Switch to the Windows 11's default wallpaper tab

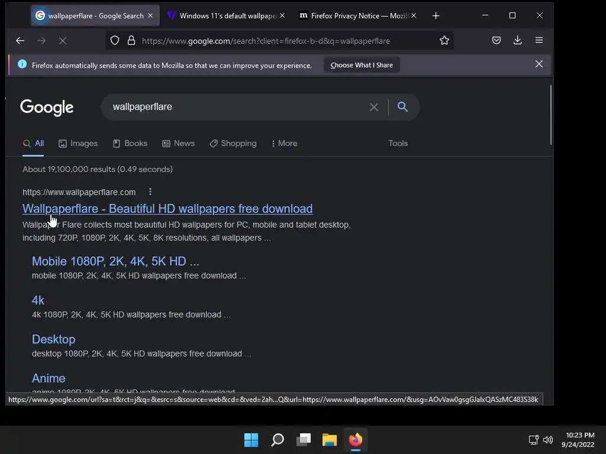(x=226, y=16)
